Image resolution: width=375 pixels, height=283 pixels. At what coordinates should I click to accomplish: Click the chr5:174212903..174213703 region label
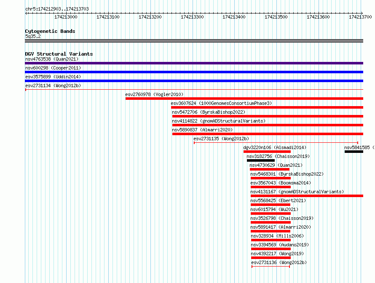pyautogui.click(x=57, y=9)
